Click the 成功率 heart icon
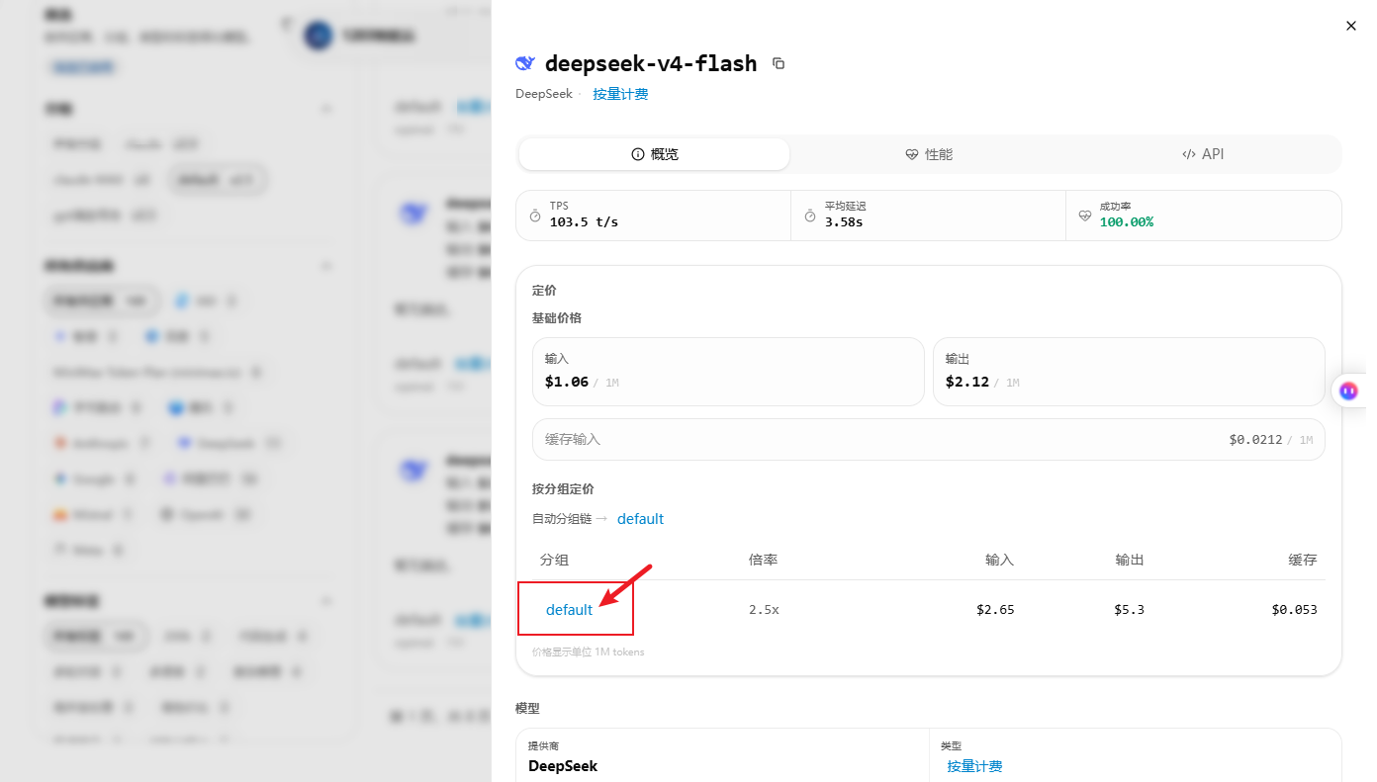Viewport: 1377px width, 782px height. [1085, 215]
